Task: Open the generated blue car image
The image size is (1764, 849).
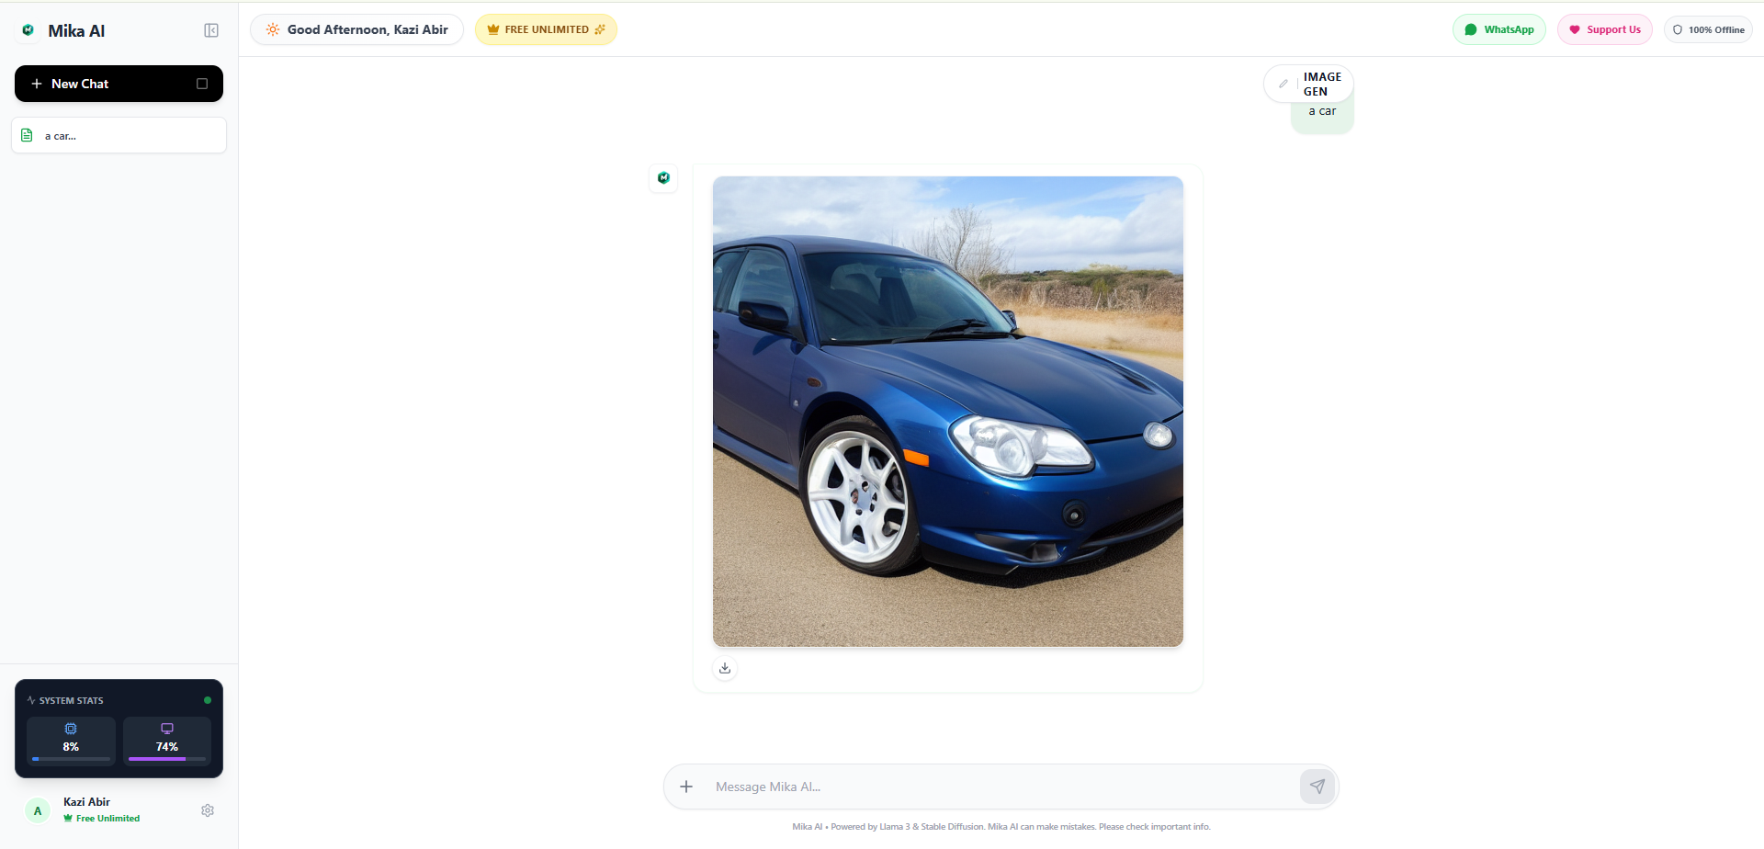Action: [948, 412]
